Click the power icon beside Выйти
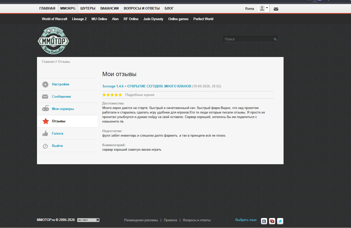The width and height of the screenshot is (351, 228). tap(45, 146)
